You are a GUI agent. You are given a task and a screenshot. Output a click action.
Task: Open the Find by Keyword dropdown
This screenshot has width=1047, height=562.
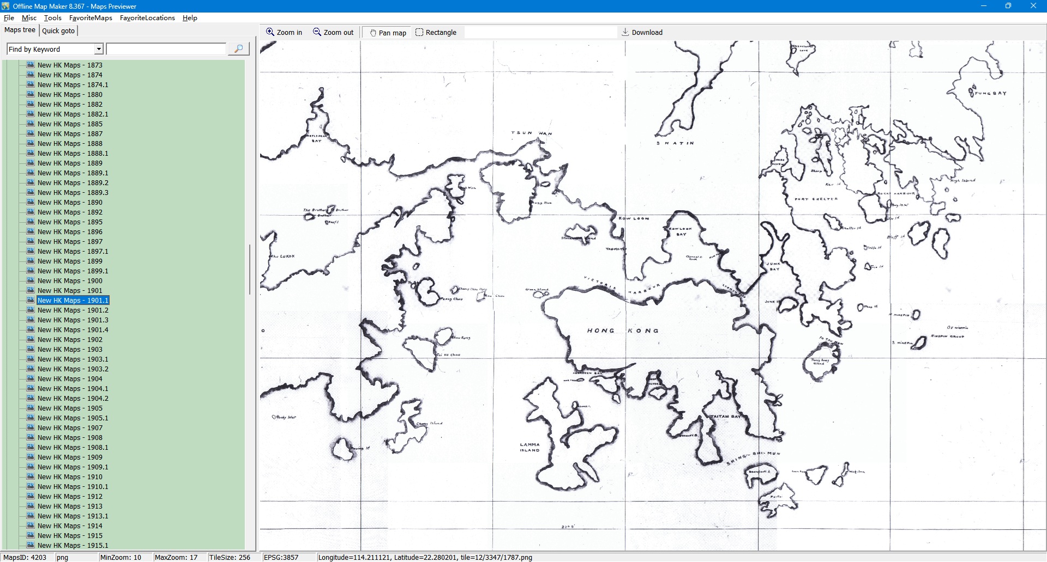[x=99, y=49]
